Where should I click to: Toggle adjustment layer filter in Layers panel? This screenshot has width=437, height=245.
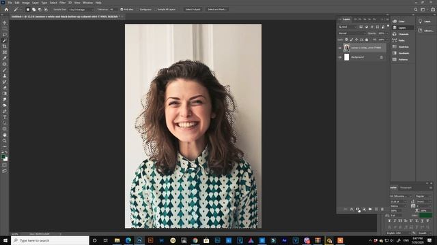coord(367,27)
